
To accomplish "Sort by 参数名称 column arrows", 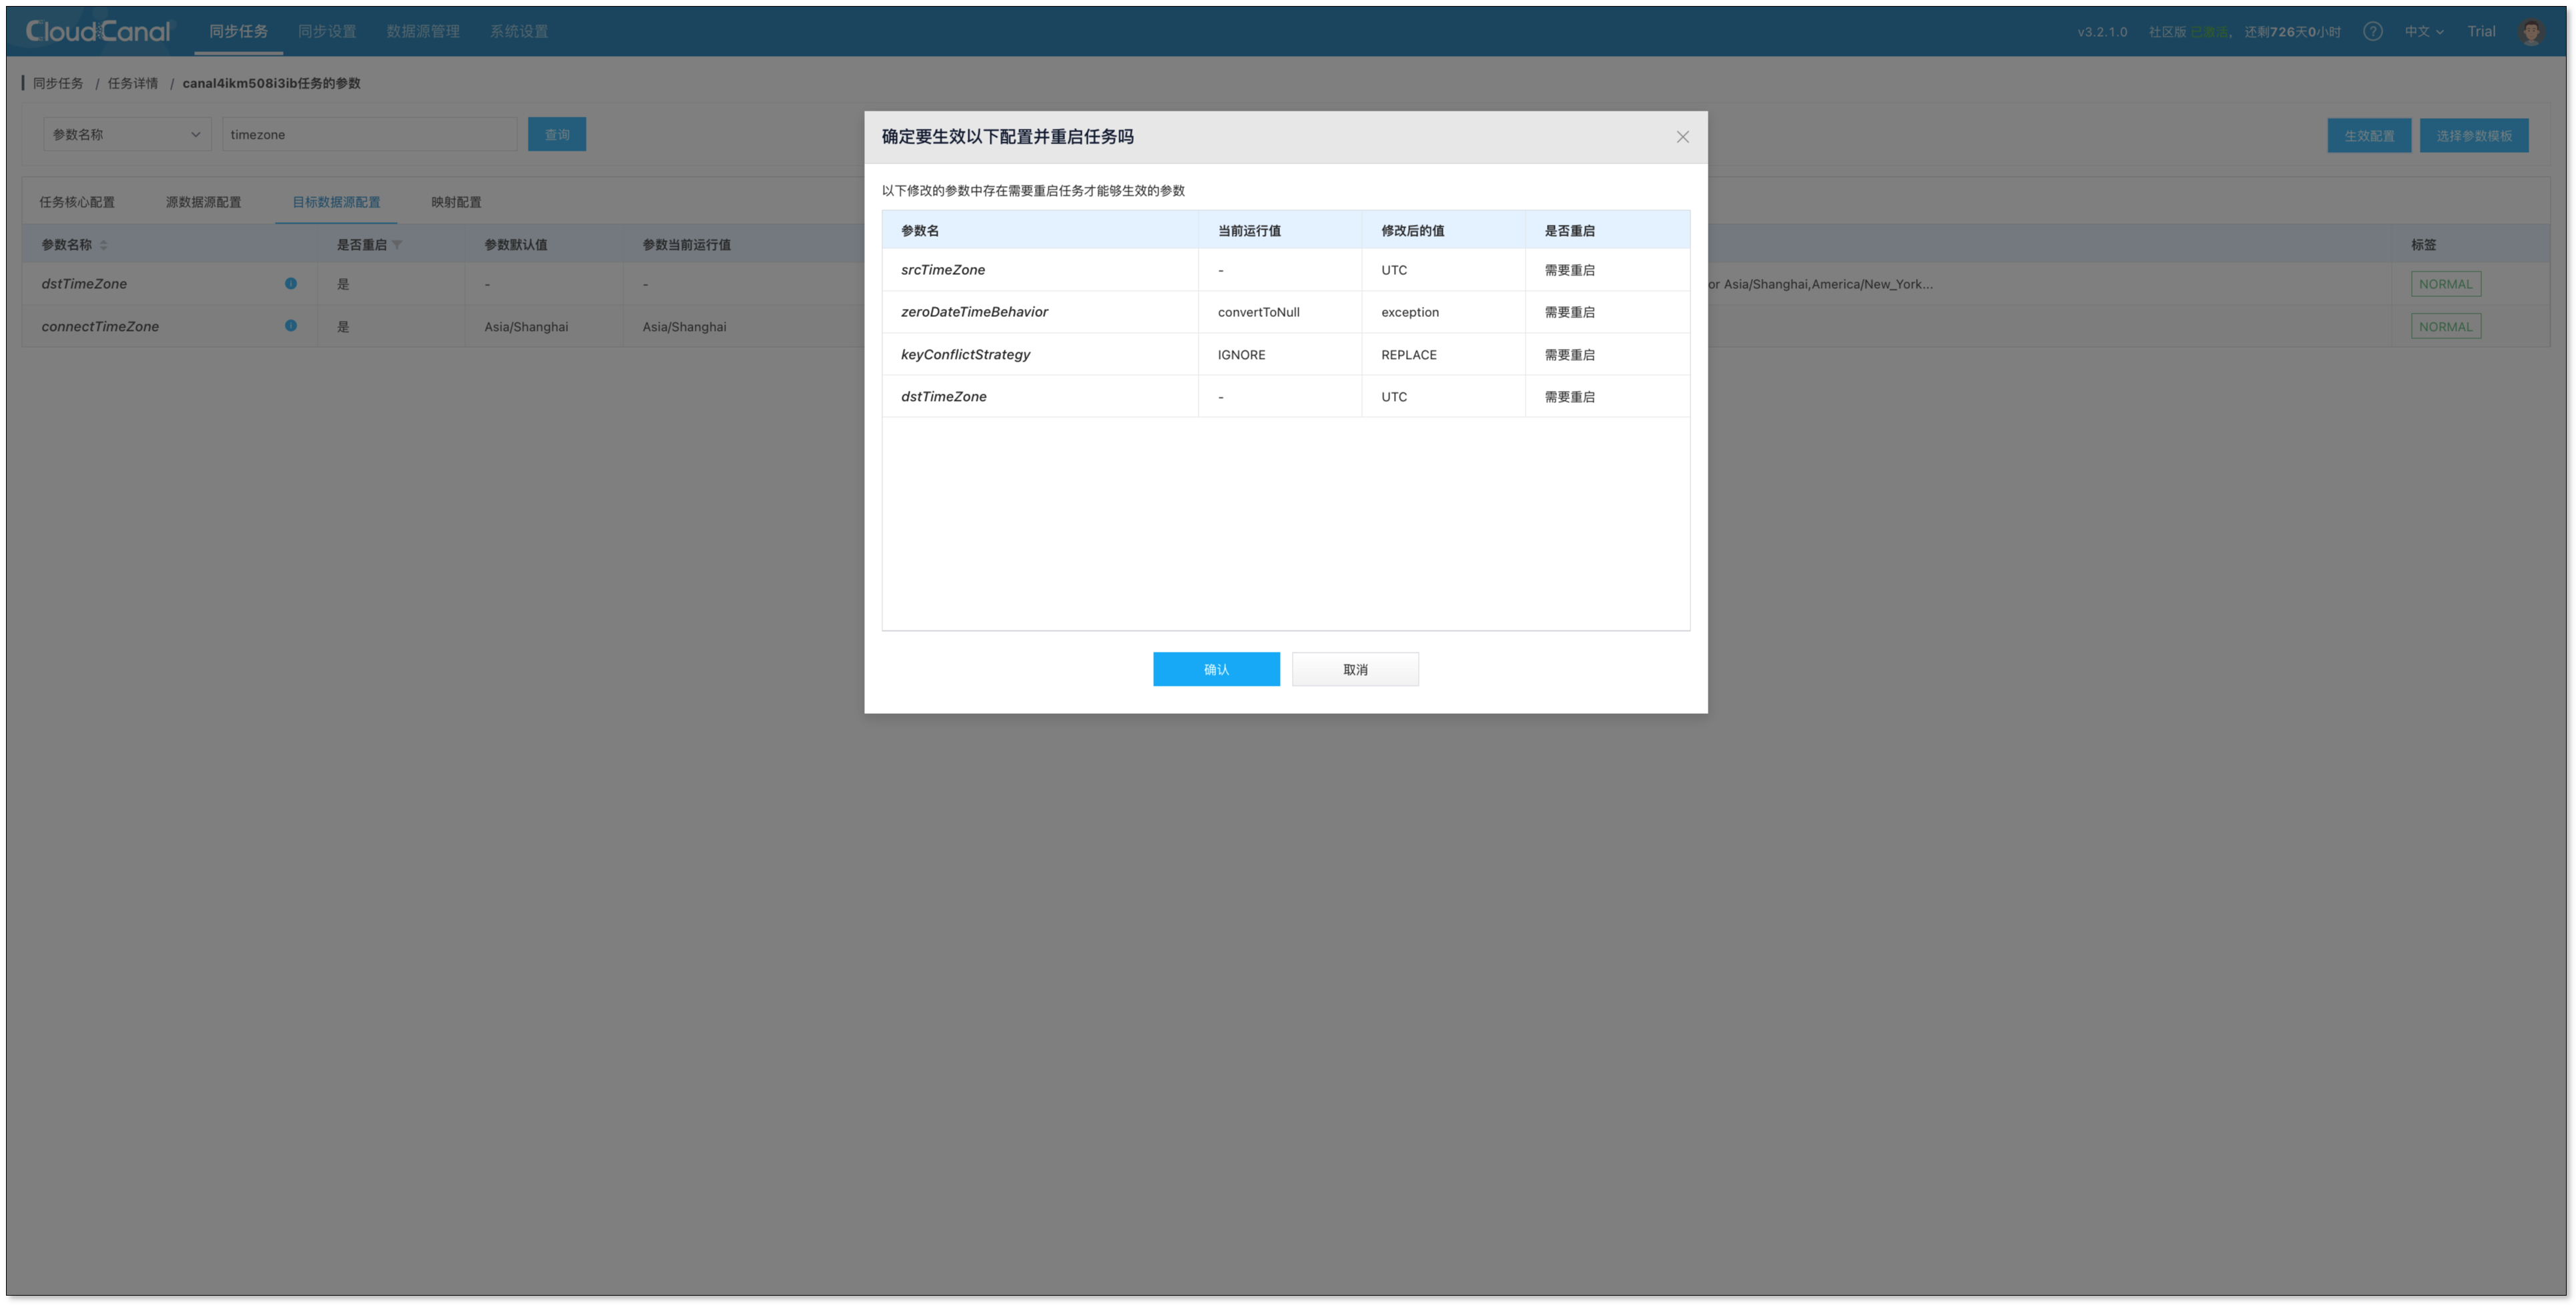I will tap(103, 245).
